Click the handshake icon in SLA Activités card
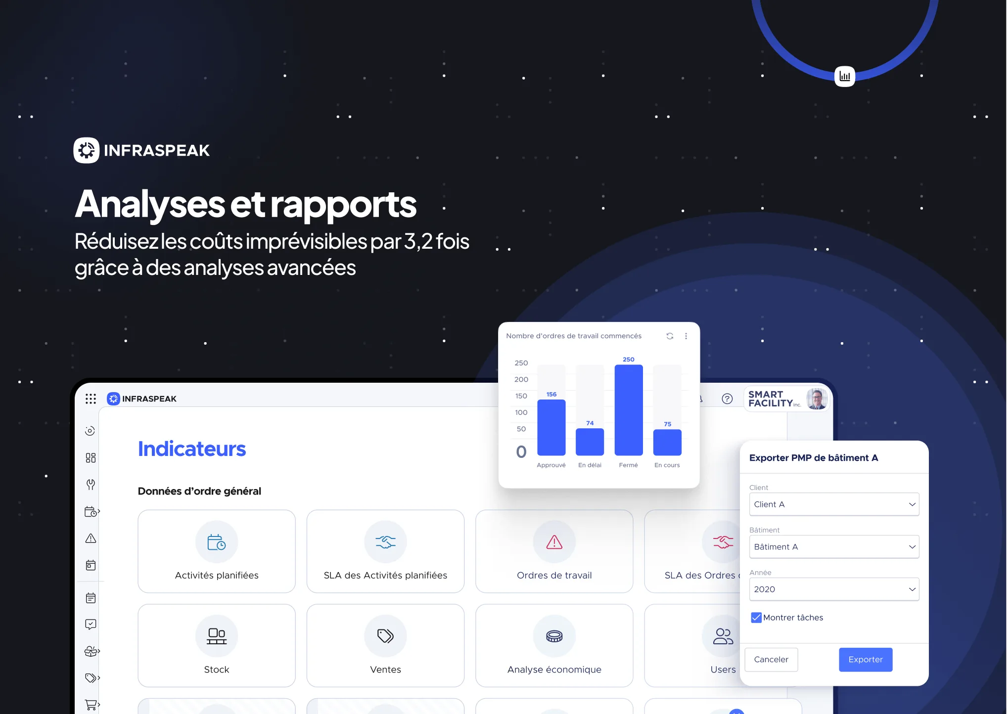This screenshot has height=714, width=1008. [x=385, y=542]
